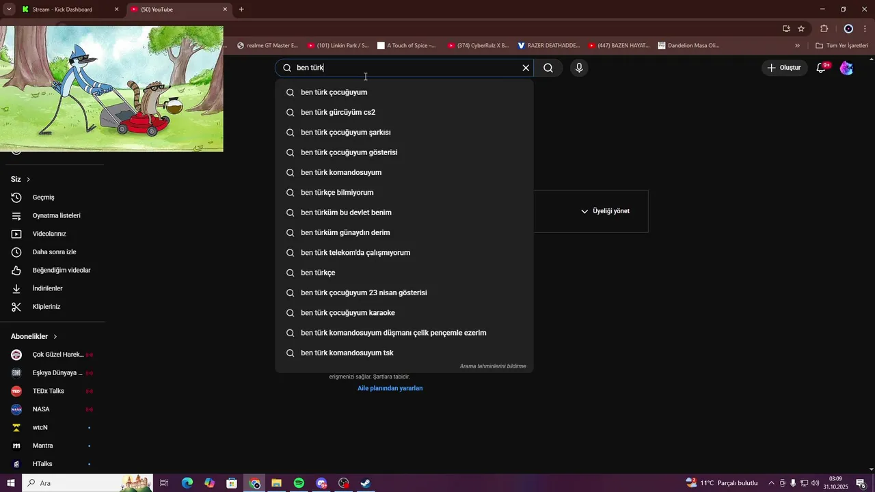Viewport: 875px width, 492px height.
Task: Open the tab search dropdown arrow
Action: 9,10
